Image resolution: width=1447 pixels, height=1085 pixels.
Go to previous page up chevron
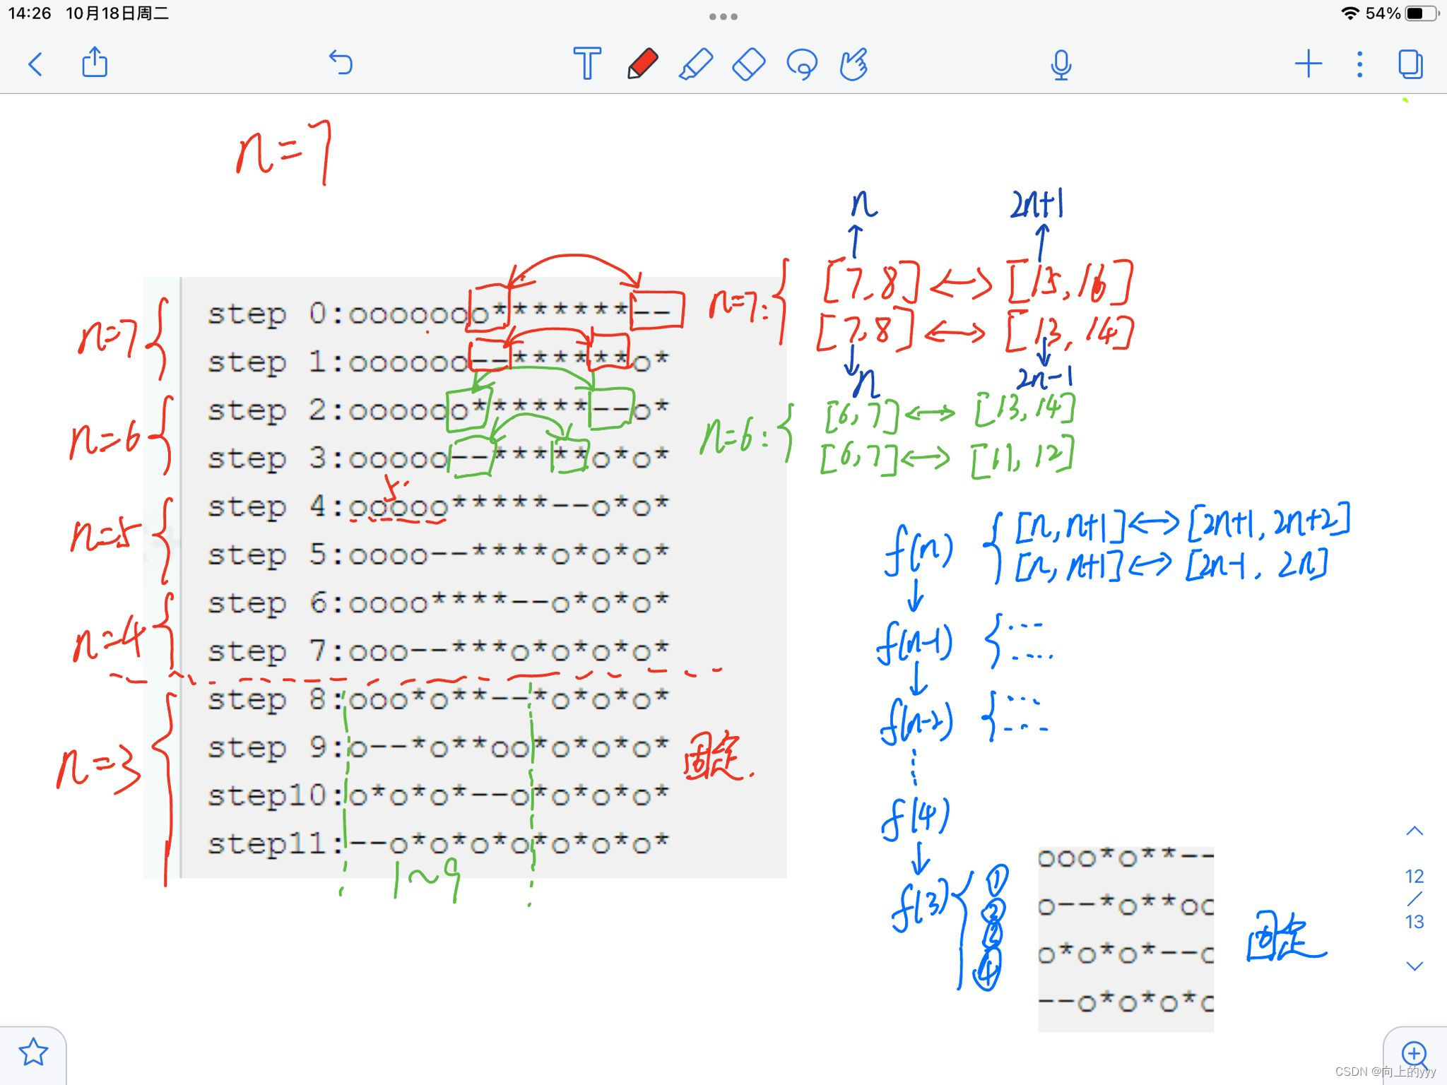coord(1414,831)
